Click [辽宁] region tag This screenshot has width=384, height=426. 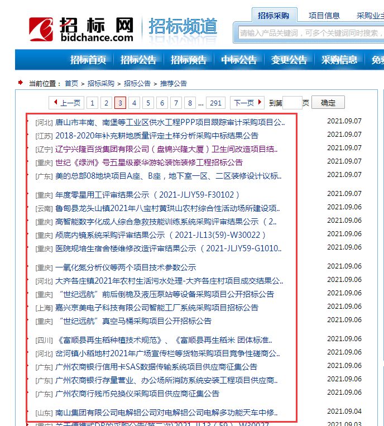(44, 150)
